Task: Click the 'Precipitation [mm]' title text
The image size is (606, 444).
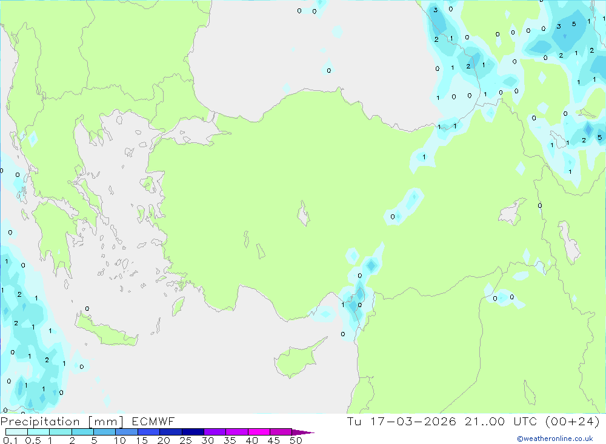Action: (62, 422)
